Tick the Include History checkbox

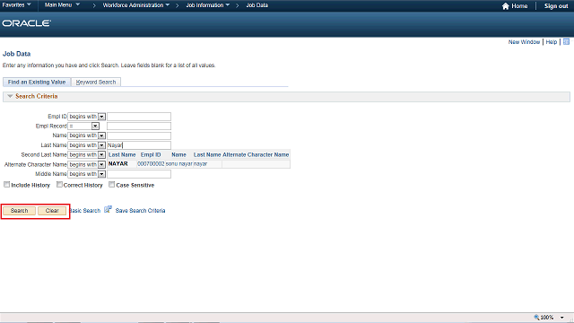[6, 185]
